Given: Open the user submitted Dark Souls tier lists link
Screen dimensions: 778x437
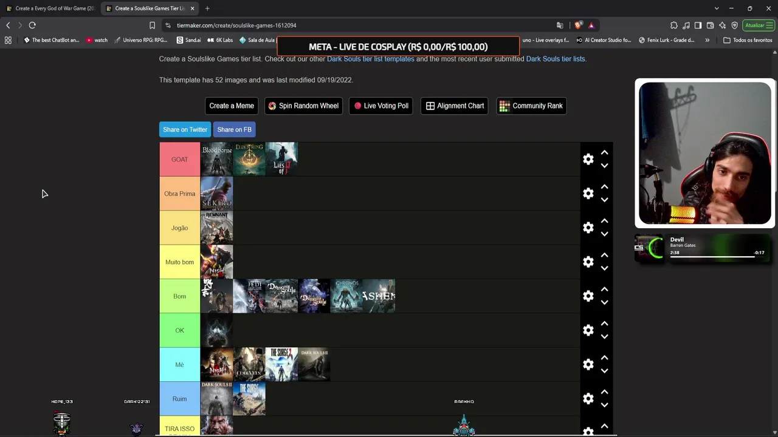Looking at the screenshot, I should pos(556,59).
